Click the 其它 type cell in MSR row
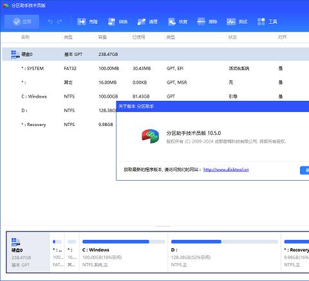This screenshot has height=281, width=309. [68, 82]
